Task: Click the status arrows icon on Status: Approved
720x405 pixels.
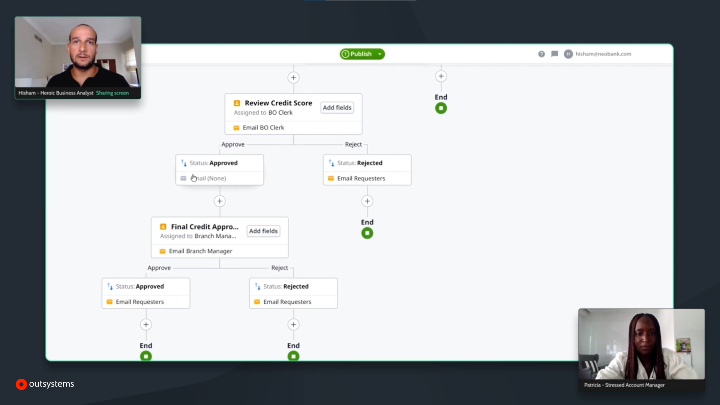Action: [x=184, y=163]
